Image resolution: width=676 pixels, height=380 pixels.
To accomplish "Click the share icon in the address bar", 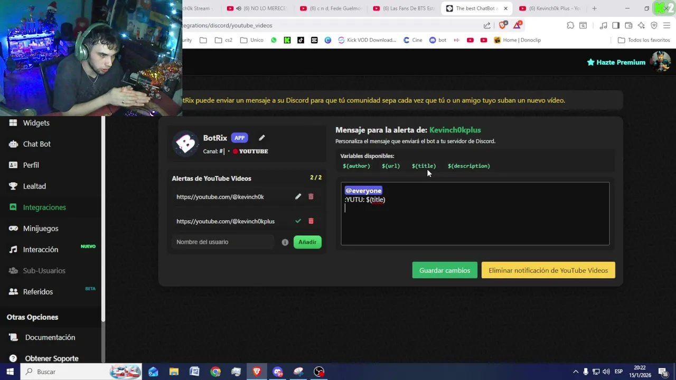I will [x=487, y=25].
